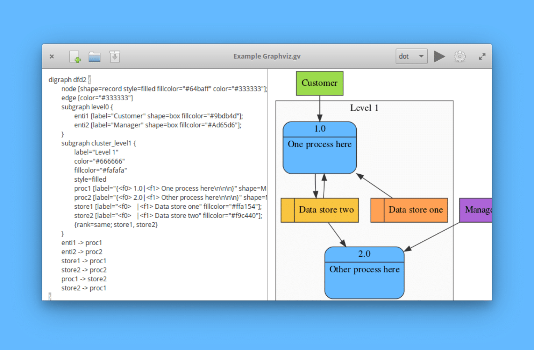Click the fullscreen expand arrows icon
534x350 pixels.
[x=482, y=57]
